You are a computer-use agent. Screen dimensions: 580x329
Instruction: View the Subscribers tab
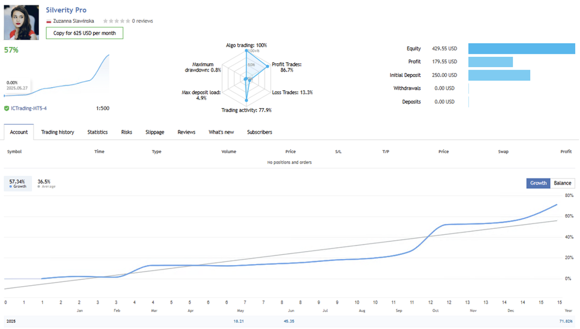[260, 132]
